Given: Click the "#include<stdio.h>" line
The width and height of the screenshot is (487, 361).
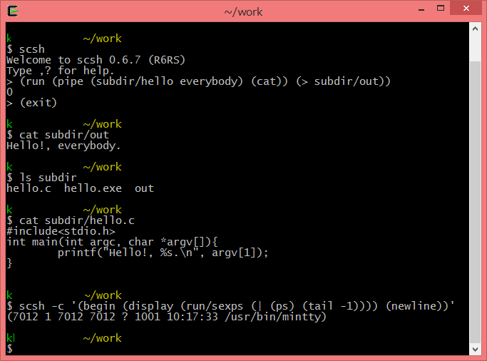Looking at the screenshot, I should point(61,231).
